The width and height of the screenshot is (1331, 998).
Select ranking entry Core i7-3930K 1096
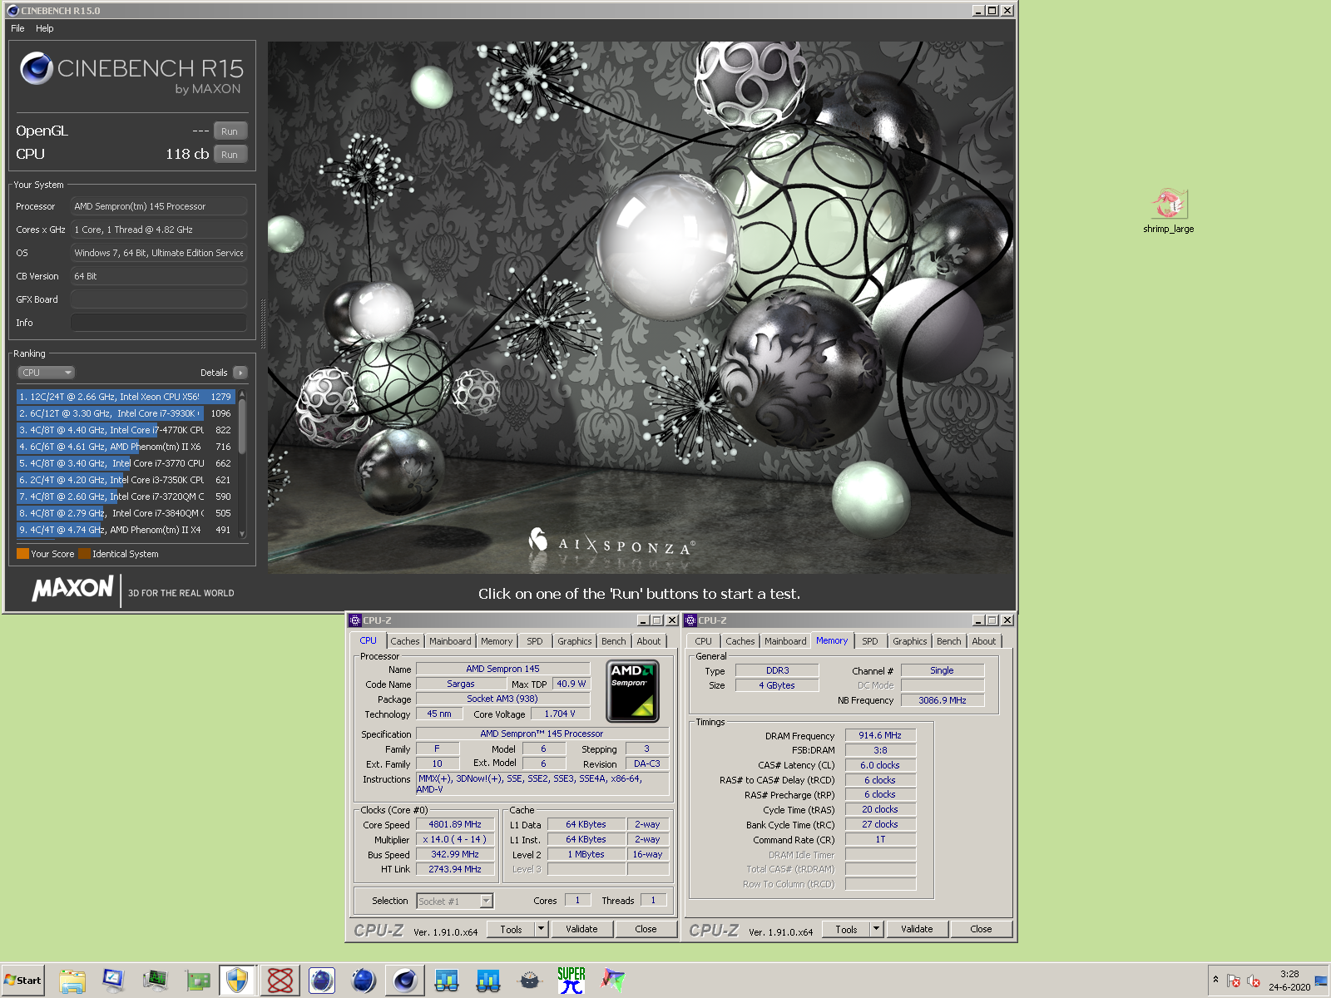126,413
